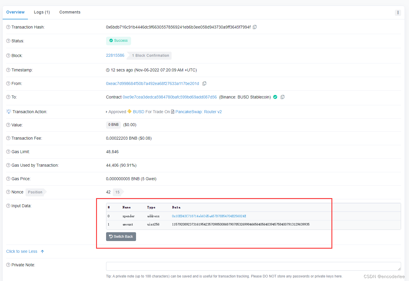Image resolution: width=409 pixels, height=281 pixels.
Task: Expand the Approved action arrow
Action: click(107, 112)
